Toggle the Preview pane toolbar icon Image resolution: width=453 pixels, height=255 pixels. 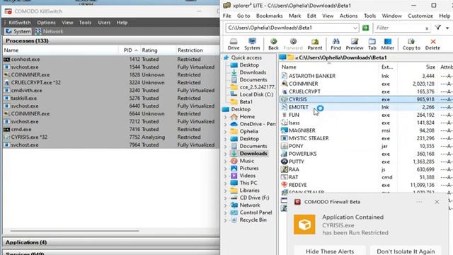pyautogui.click(x=355, y=44)
